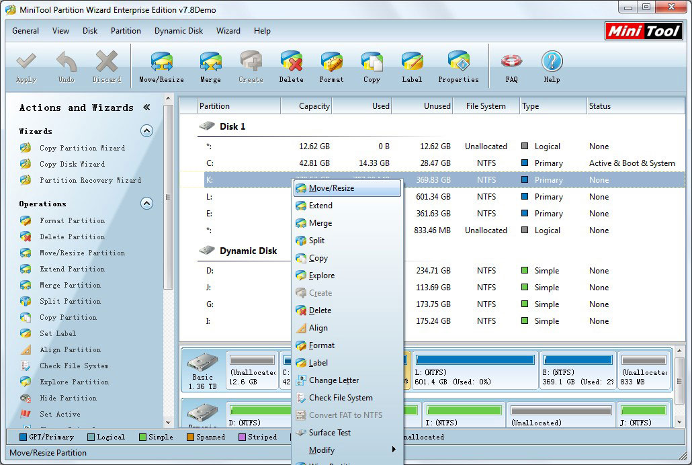Click the Delete partition toolbar icon

click(291, 67)
